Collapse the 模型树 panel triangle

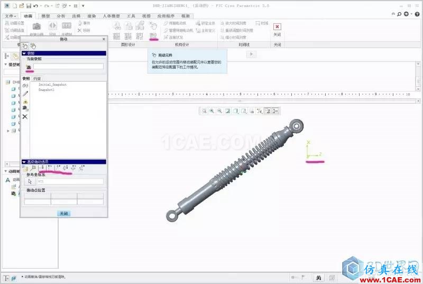click(6, 65)
